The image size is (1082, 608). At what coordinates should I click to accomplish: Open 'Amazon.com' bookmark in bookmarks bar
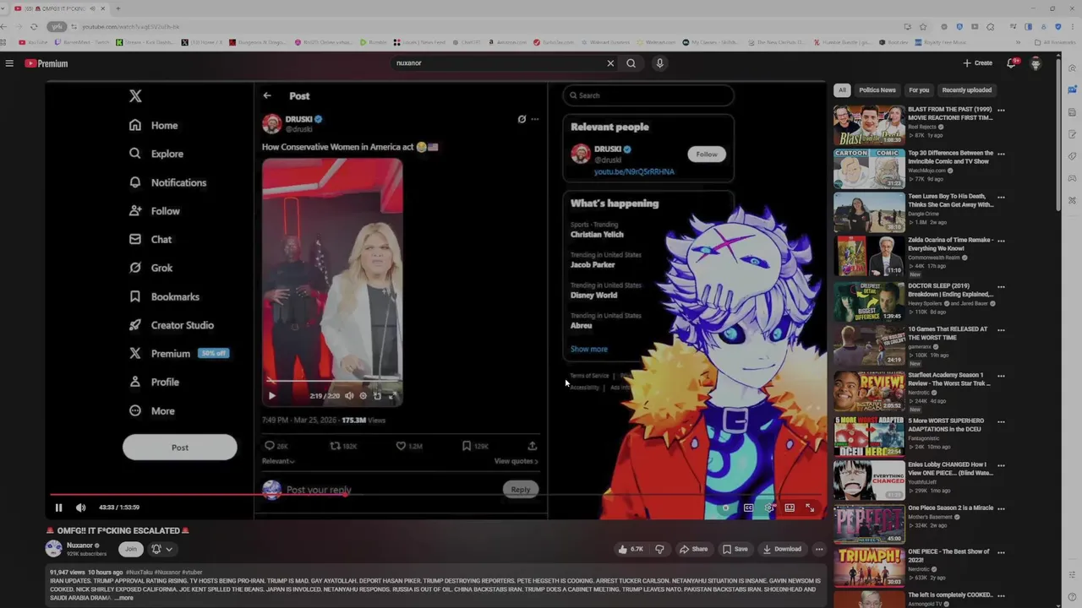coord(508,42)
